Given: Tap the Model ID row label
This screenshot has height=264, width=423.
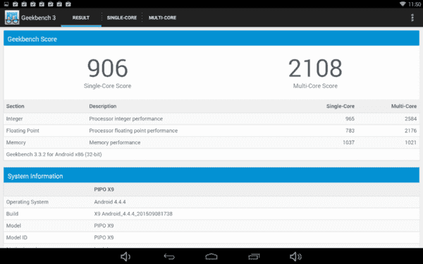Looking at the screenshot, I should 16,237.
